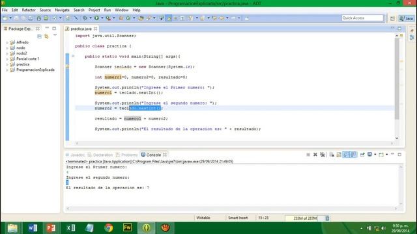Click the Print toolbar icon

[x=31, y=18]
